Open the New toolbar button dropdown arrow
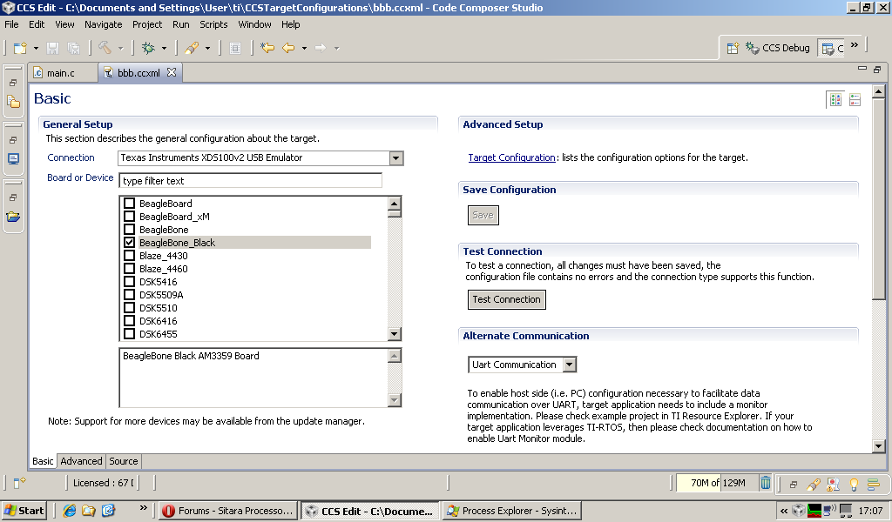The height and width of the screenshot is (522, 892). (36, 48)
